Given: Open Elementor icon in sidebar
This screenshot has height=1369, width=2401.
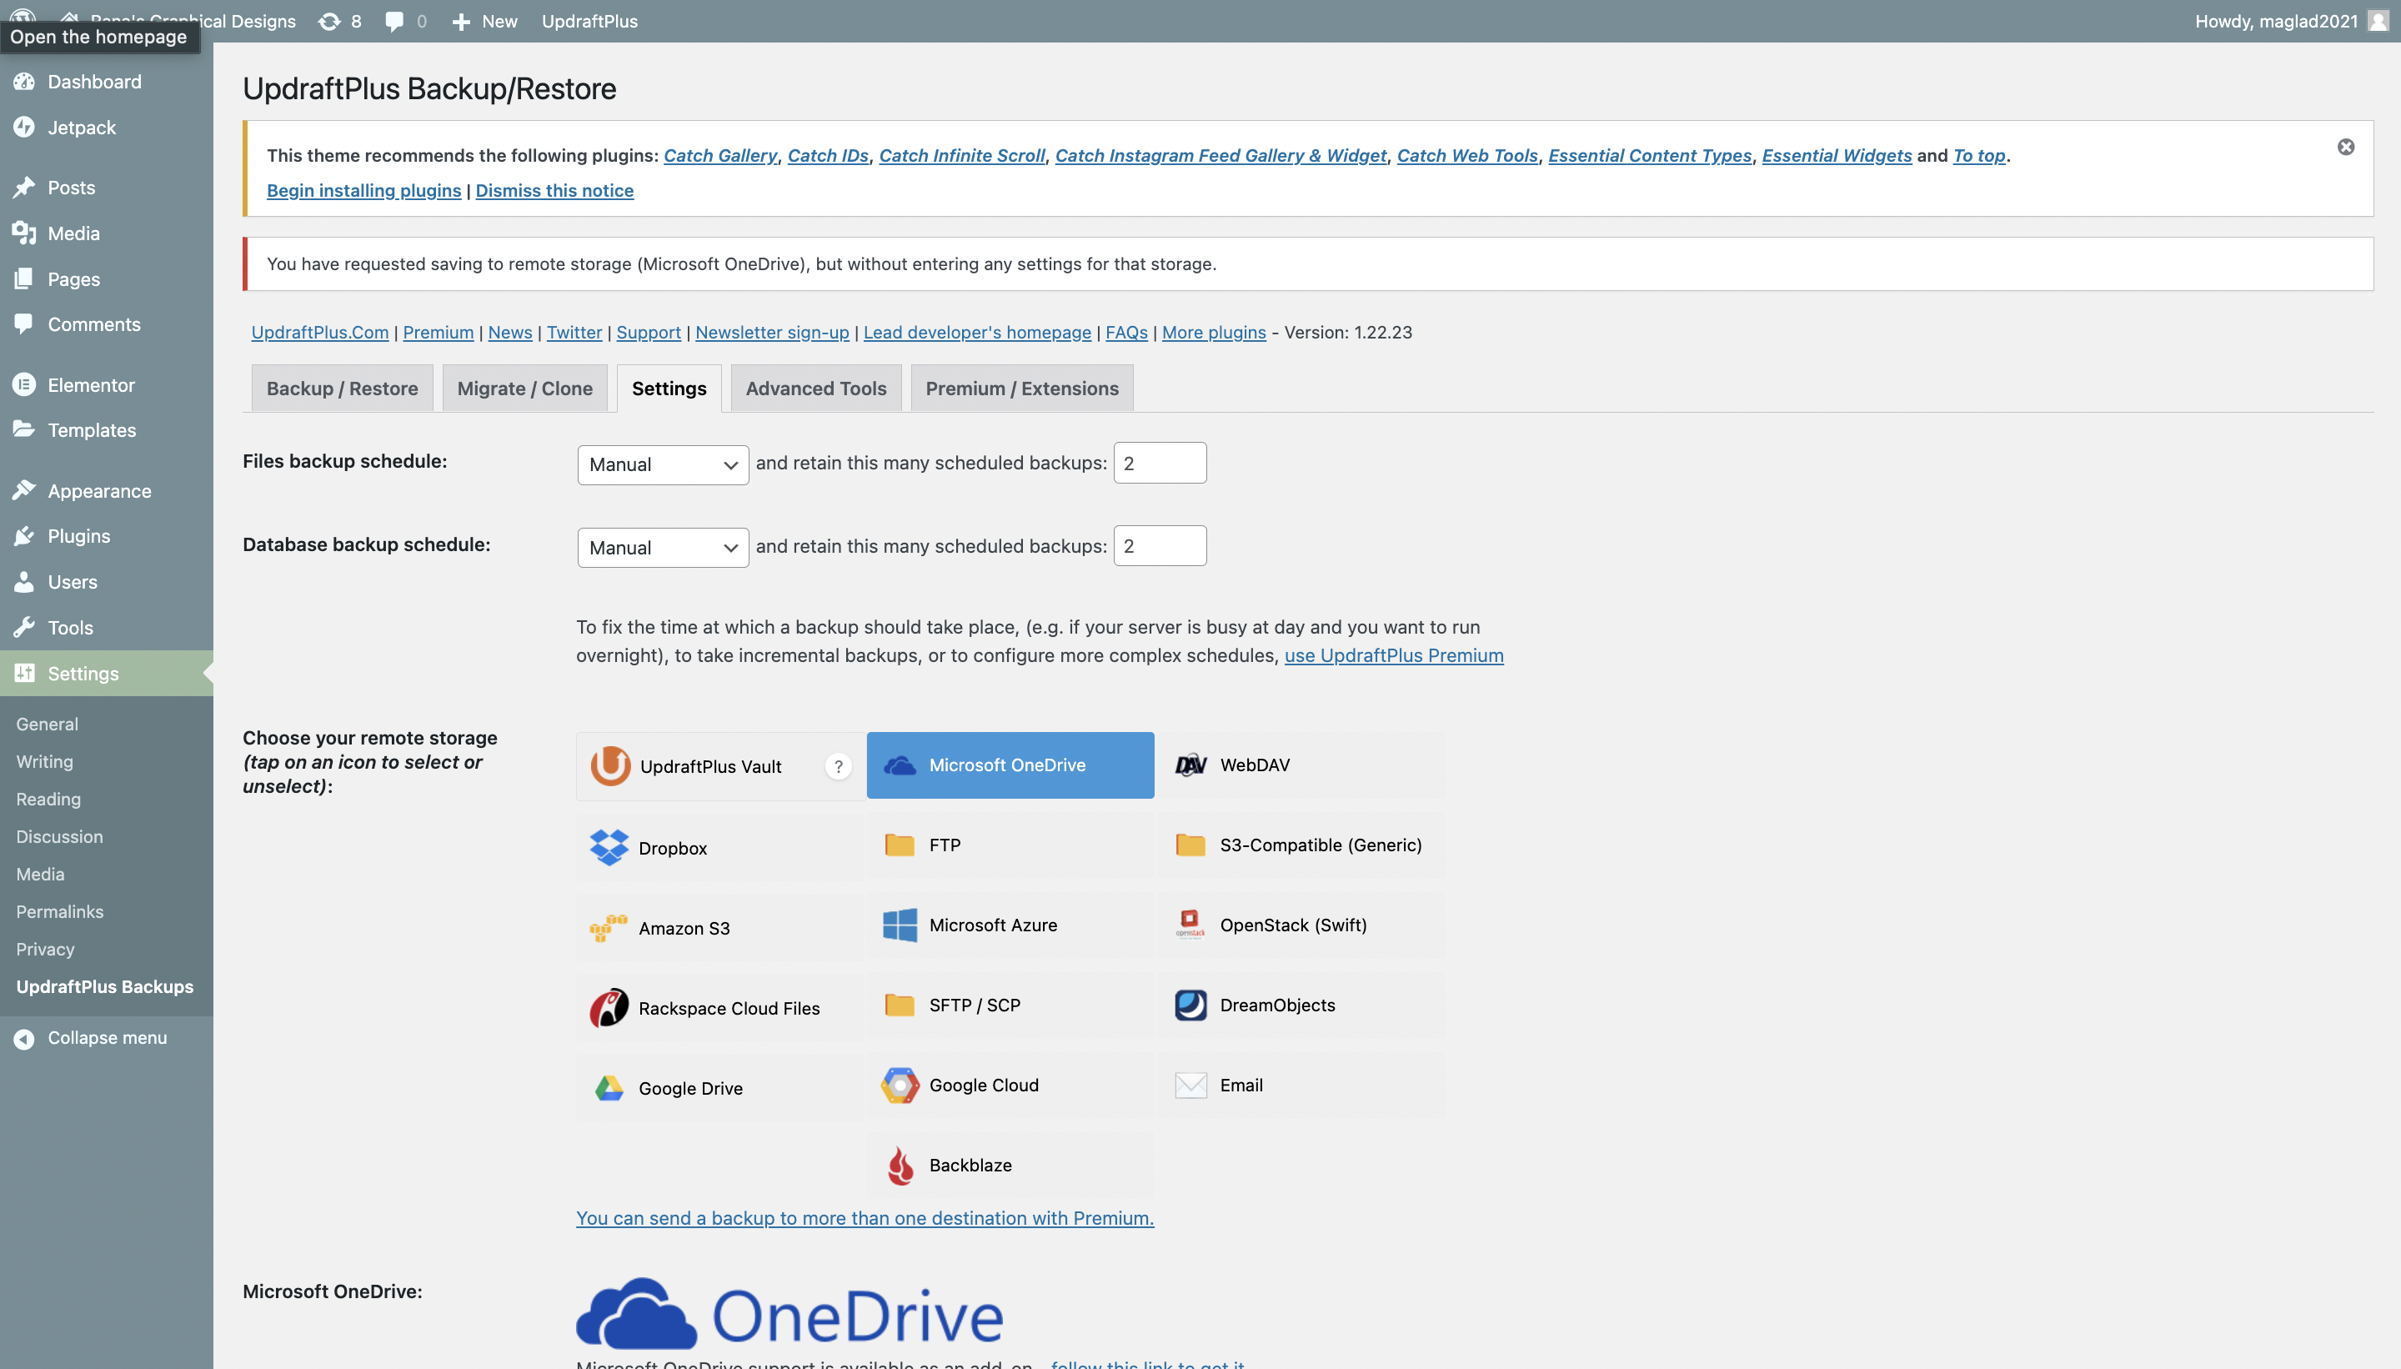Looking at the screenshot, I should click(x=24, y=384).
